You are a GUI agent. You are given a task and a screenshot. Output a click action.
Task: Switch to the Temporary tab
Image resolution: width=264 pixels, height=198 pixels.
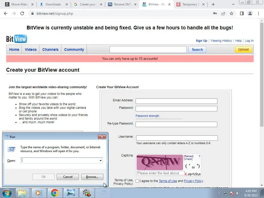pos(190,4)
